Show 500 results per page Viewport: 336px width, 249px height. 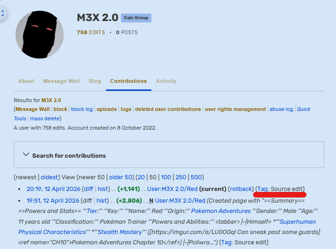coord(196,177)
